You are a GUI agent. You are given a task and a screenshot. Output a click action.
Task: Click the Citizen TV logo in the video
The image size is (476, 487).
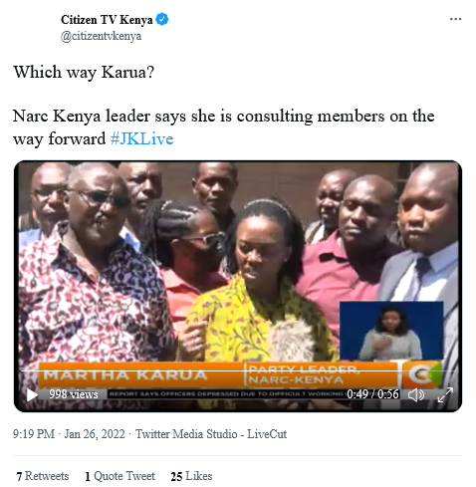click(x=422, y=374)
